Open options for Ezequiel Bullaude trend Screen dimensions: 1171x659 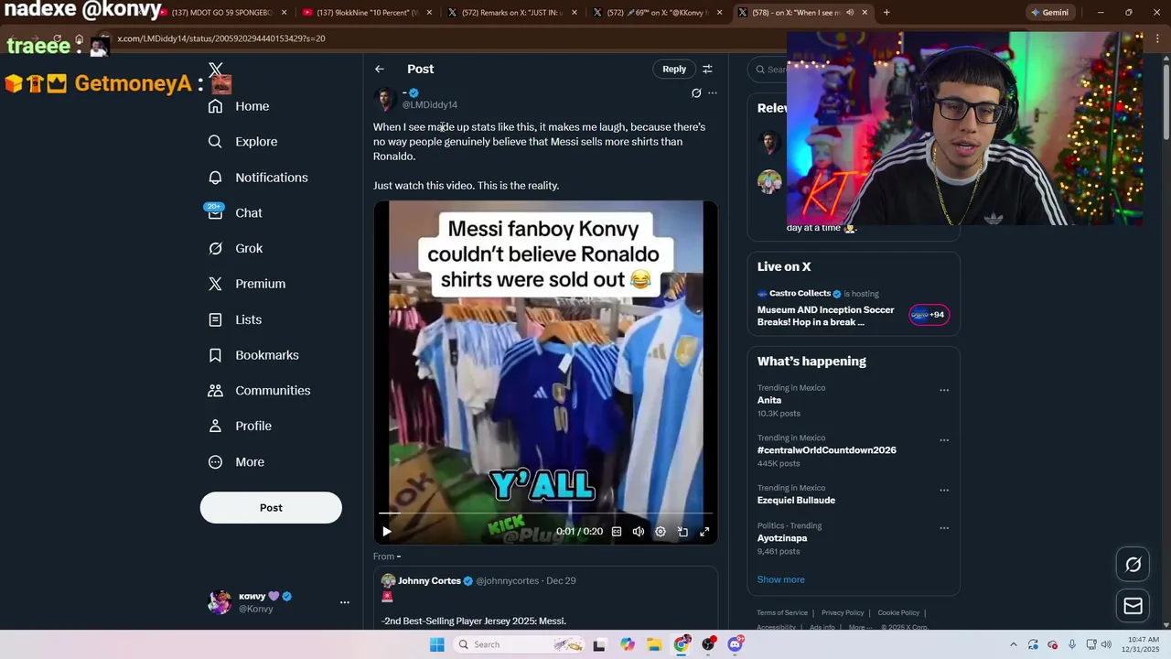(x=944, y=491)
